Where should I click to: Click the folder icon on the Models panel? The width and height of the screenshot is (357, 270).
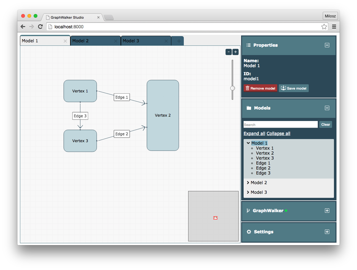pos(248,108)
